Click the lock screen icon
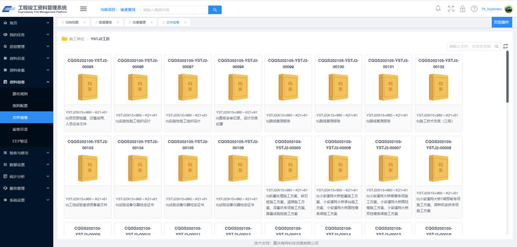The image size is (517, 247). [462, 9]
